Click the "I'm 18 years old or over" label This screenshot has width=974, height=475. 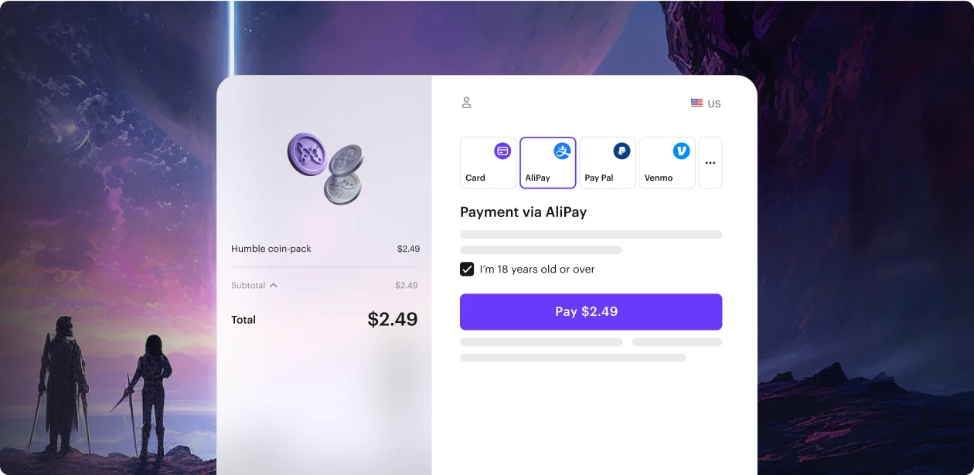click(537, 270)
